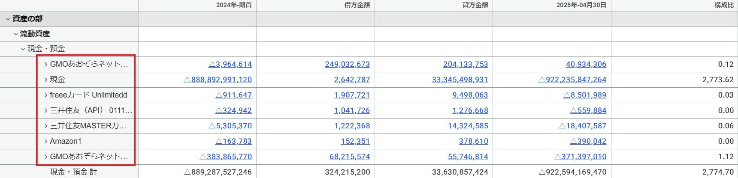Image resolution: width=738 pixels, height=178 pixels.
Task: Collapse the 流動資産 group chevron
Action: pos(15,34)
